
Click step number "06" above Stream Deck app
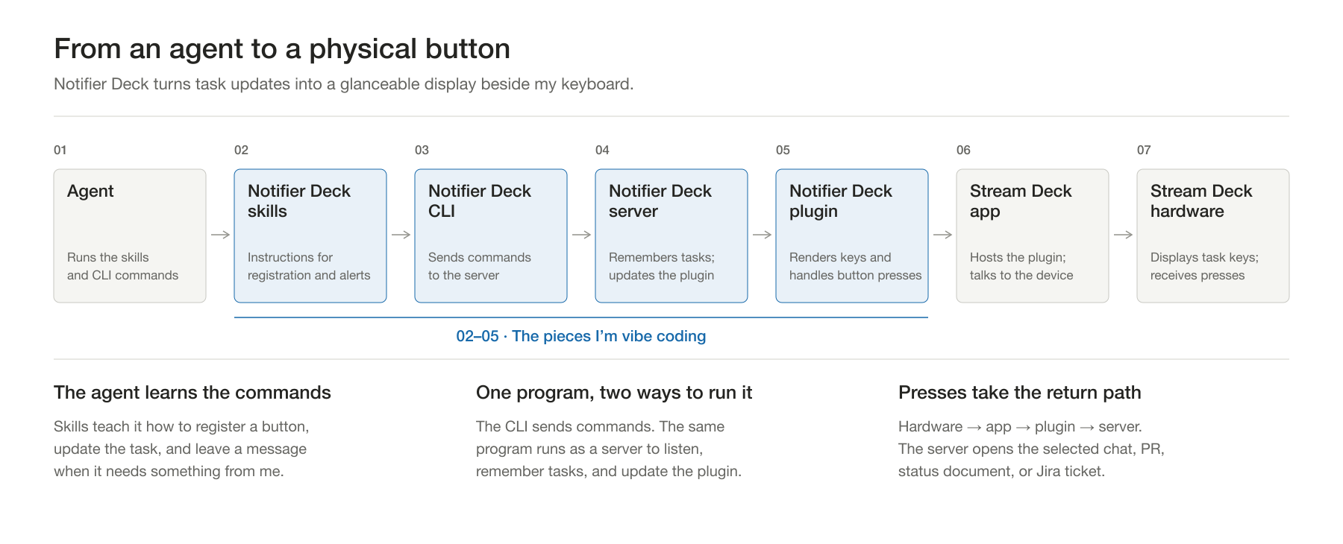click(x=963, y=150)
